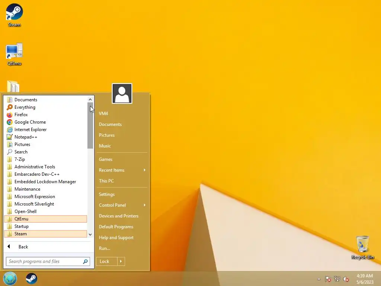
Task: Click the Back arrow icon
Action: tap(9, 247)
